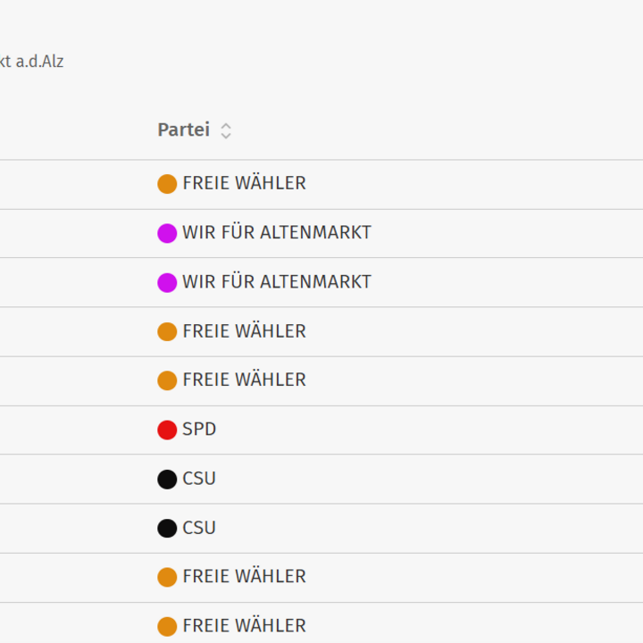Select the first WIR FÜR ALTENMARKT label
Image resolution: width=643 pixels, height=643 pixels.
click(277, 232)
